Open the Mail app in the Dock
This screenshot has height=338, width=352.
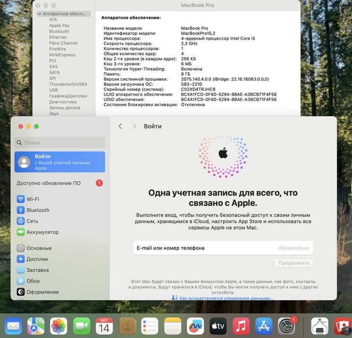(x=13, y=326)
